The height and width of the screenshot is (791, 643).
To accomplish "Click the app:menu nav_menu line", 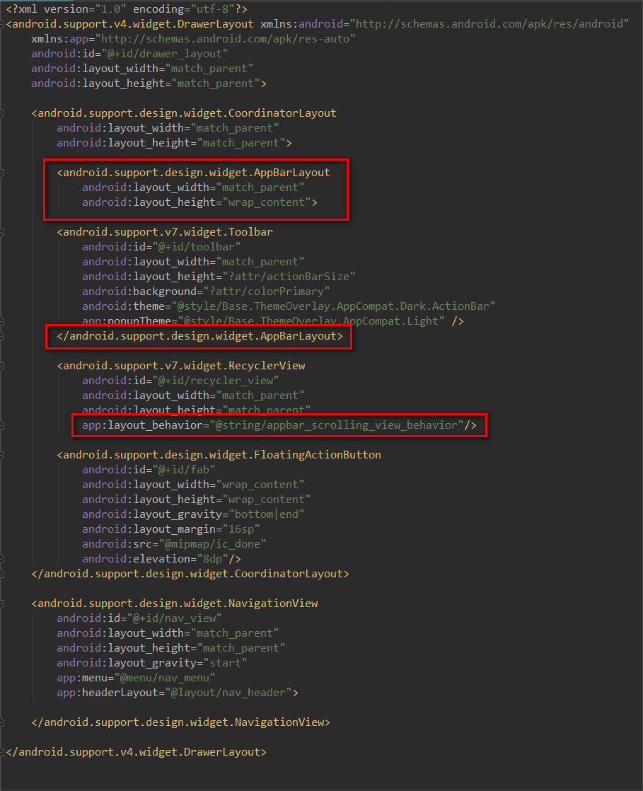I will click(x=136, y=678).
